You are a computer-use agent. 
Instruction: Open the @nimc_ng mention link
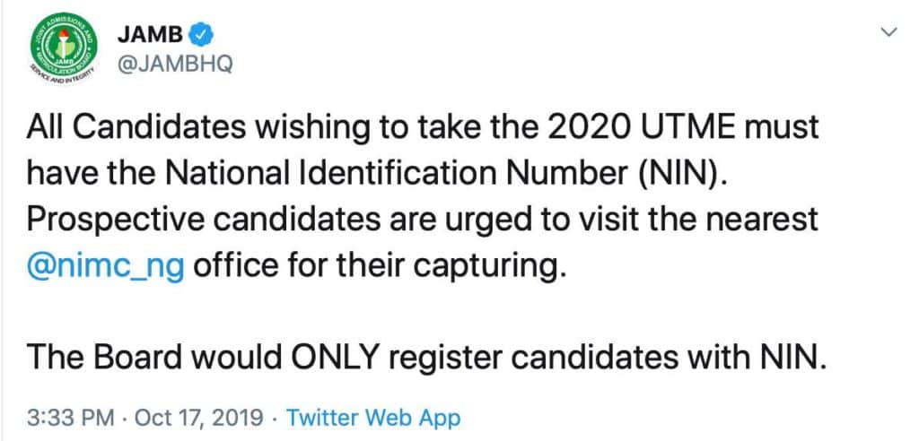(x=106, y=266)
